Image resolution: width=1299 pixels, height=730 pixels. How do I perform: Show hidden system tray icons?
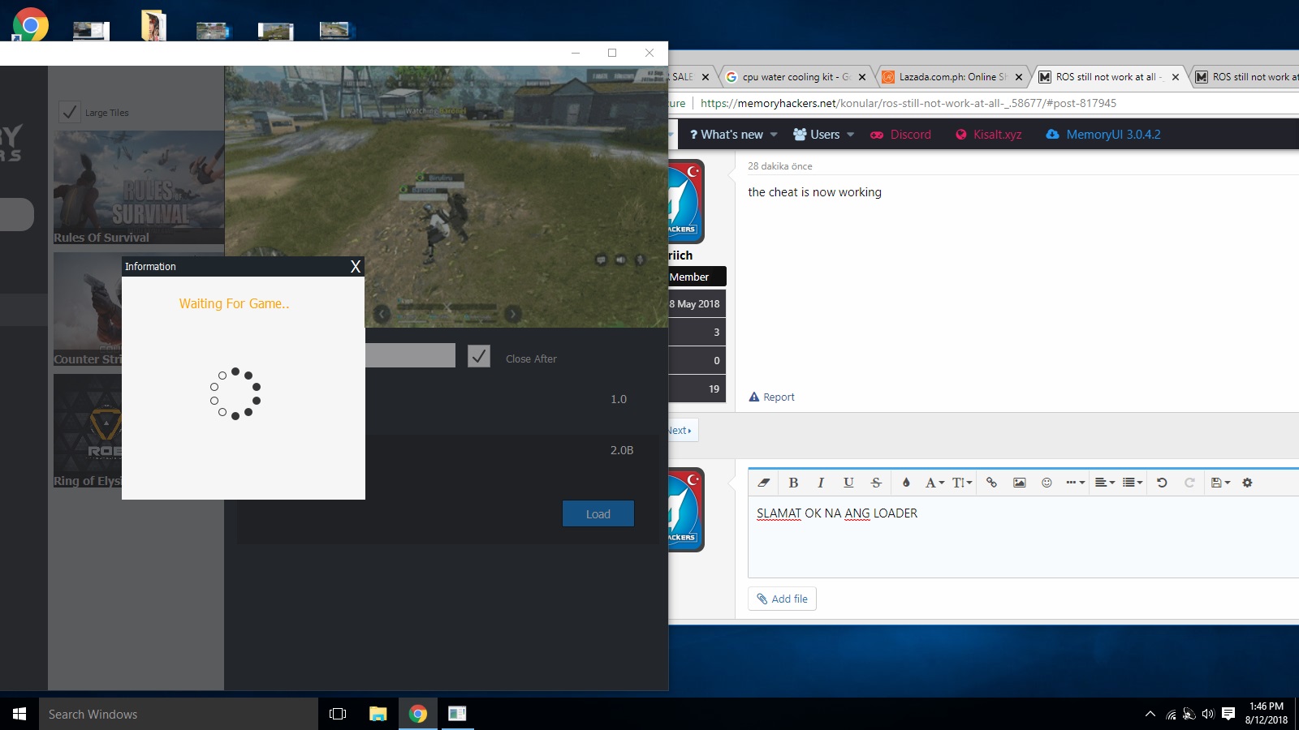tap(1150, 714)
